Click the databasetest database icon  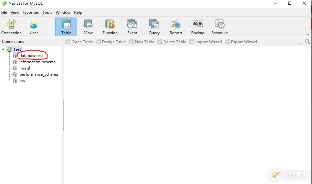pyautogui.click(x=15, y=55)
